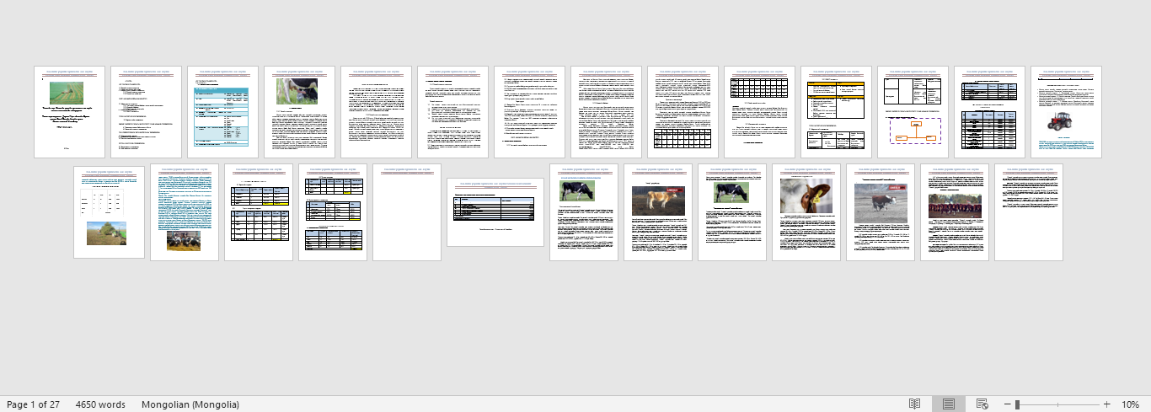Open zoom dialog via 10% label
Image resolution: width=1151 pixels, height=412 pixels.
[x=1130, y=404]
